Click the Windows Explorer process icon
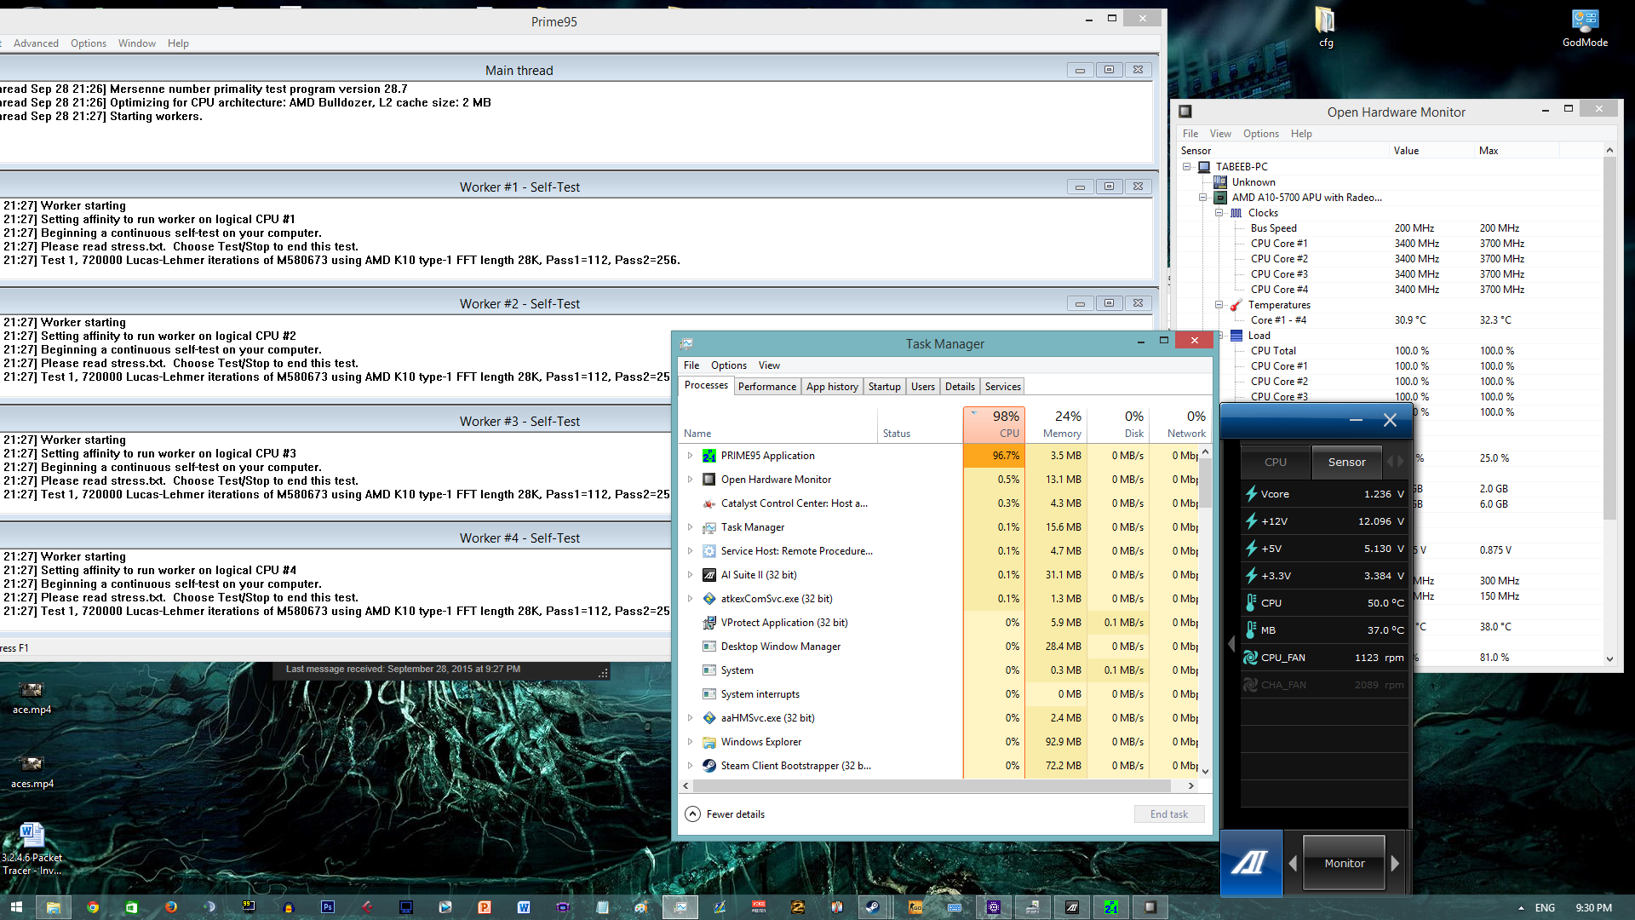 coord(709,742)
